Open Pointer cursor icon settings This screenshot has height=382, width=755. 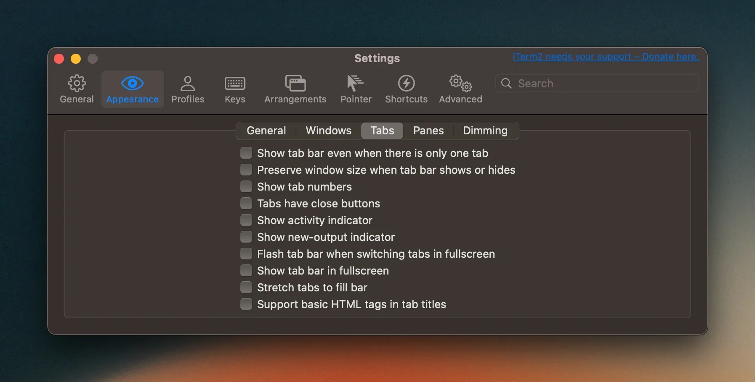[356, 84]
